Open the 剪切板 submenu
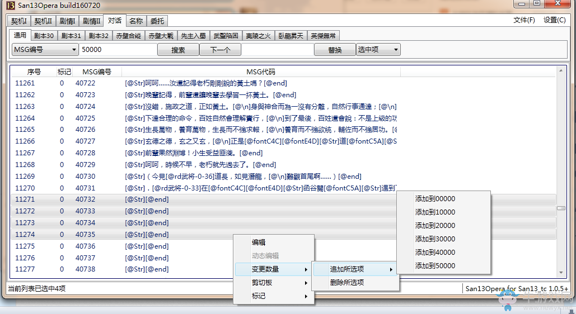576x314 pixels. [x=274, y=283]
